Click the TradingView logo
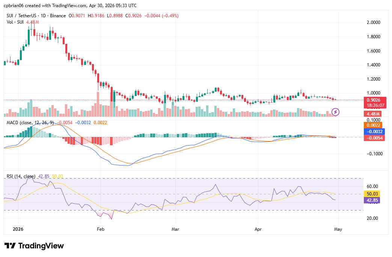The height and width of the screenshot is (257, 392). [33, 246]
